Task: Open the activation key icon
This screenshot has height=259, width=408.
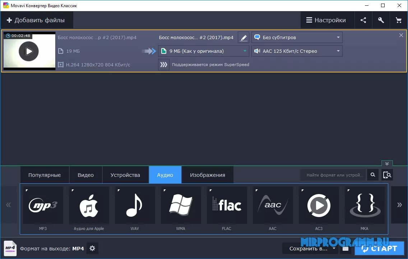Action: (x=381, y=20)
